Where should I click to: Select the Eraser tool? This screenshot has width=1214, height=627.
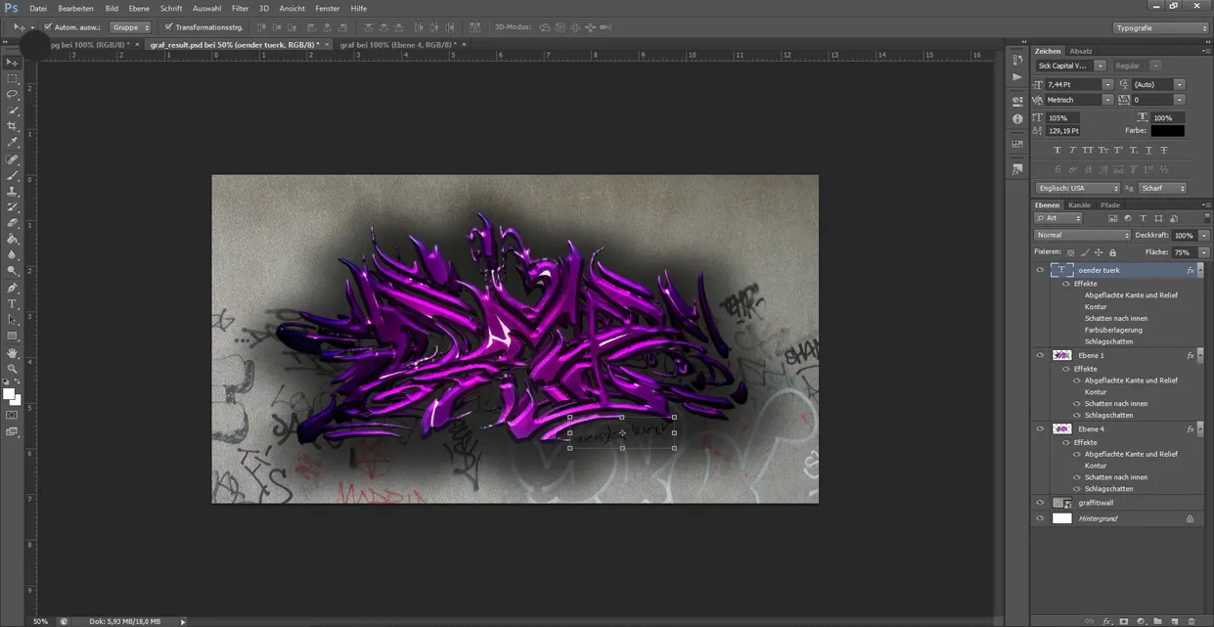[x=12, y=223]
